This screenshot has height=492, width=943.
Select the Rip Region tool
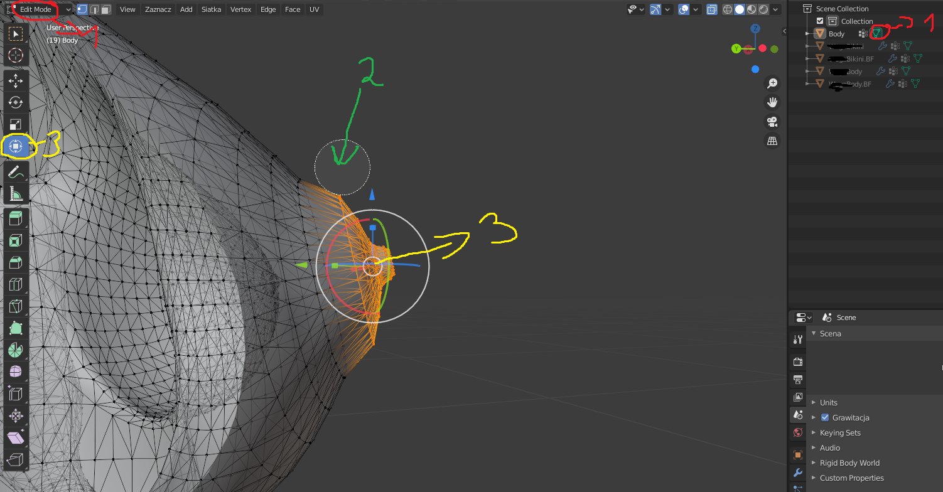click(15, 459)
